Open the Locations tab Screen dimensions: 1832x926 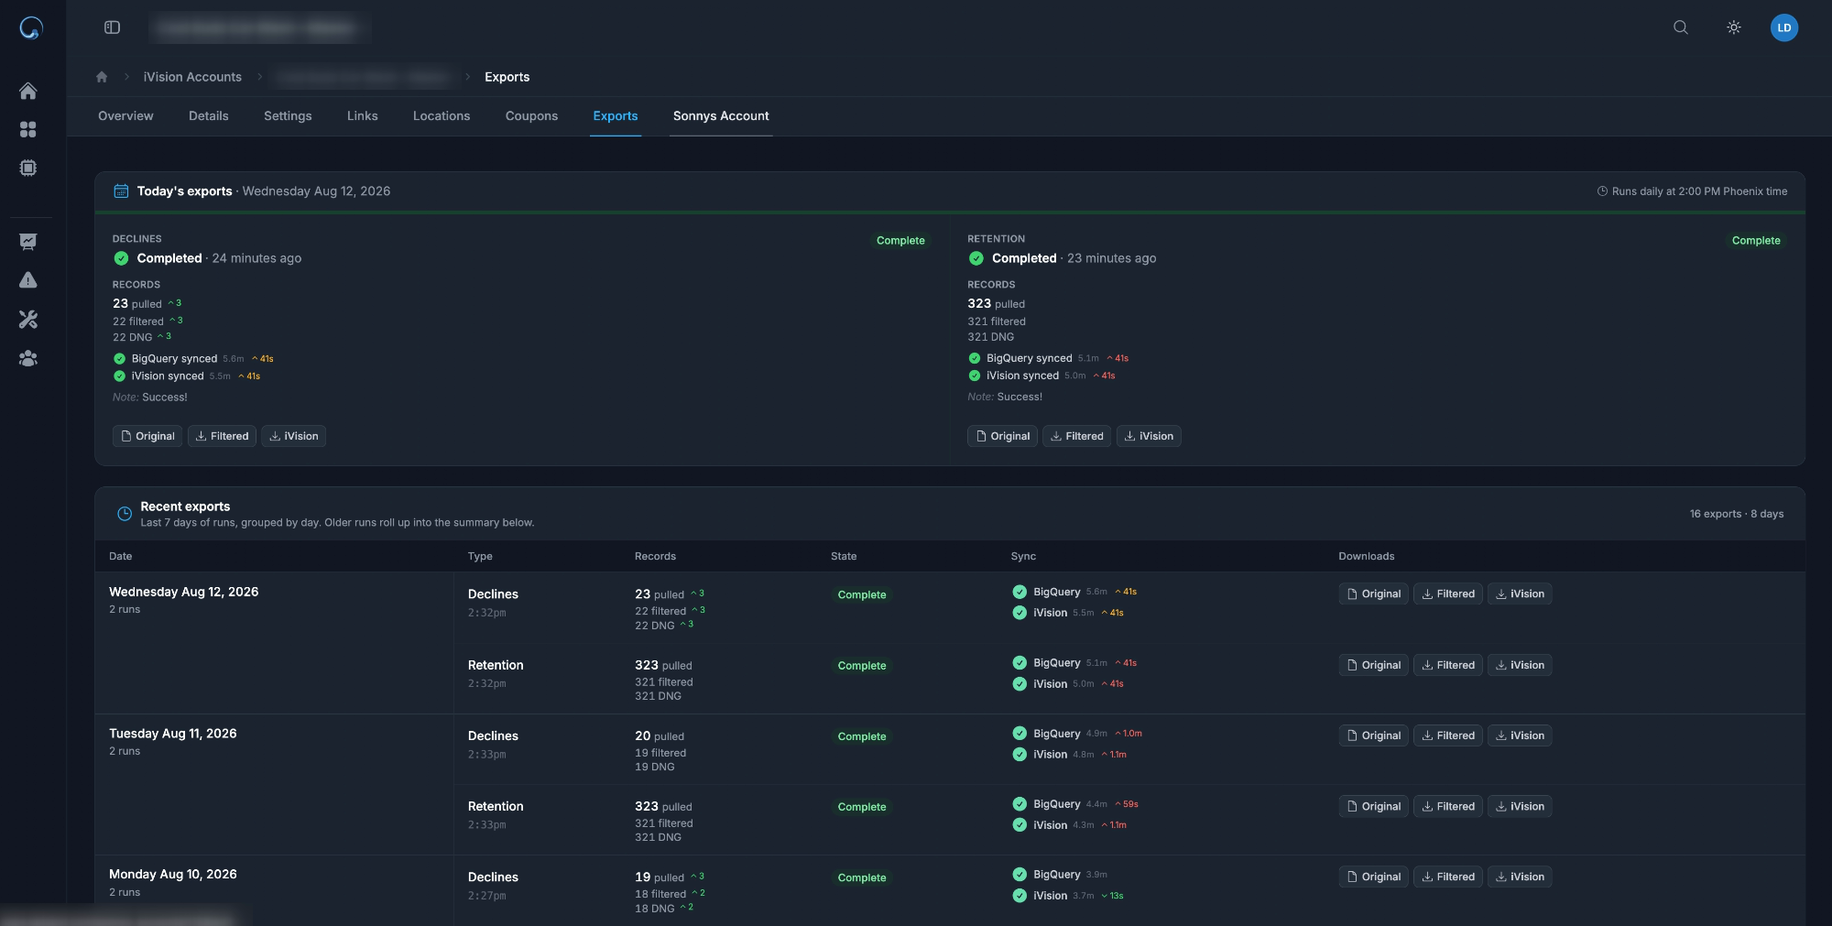(x=442, y=116)
